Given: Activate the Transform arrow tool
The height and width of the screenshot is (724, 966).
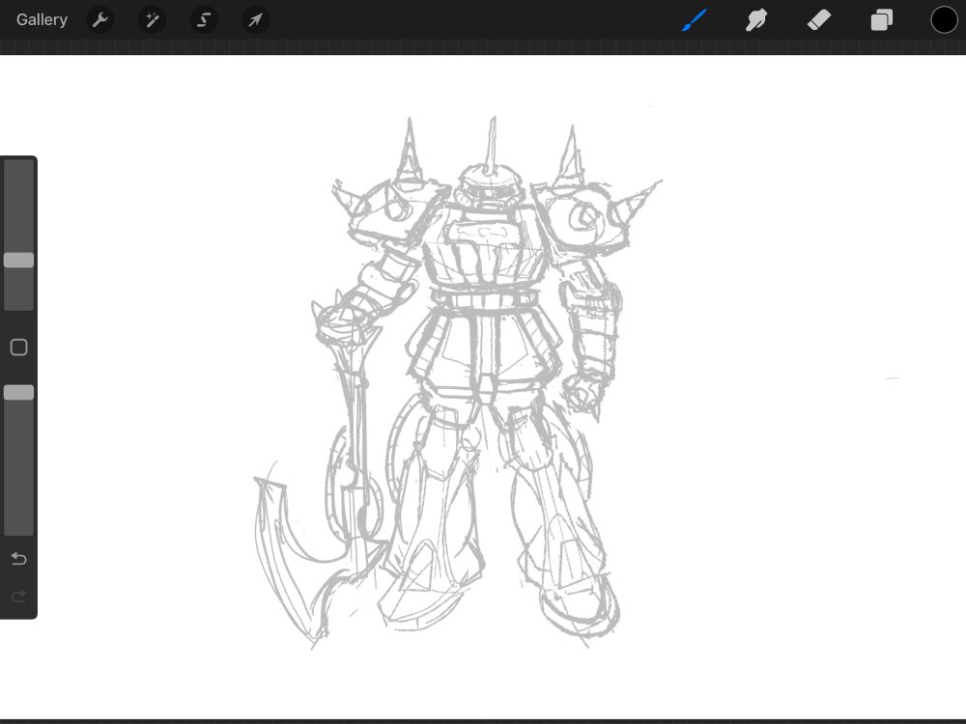Looking at the screenshot, I should pos(255,19).
